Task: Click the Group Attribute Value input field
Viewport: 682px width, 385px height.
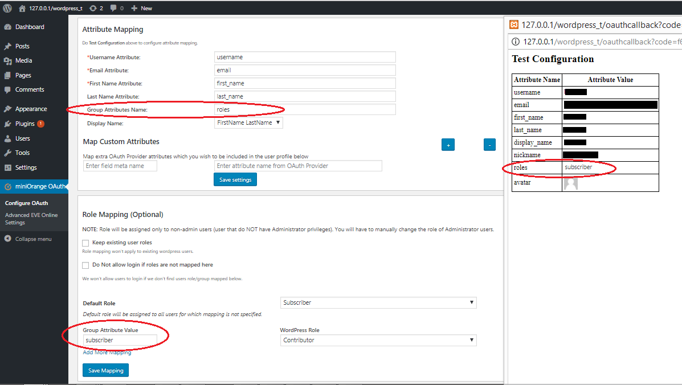Action: coord(120,340)
